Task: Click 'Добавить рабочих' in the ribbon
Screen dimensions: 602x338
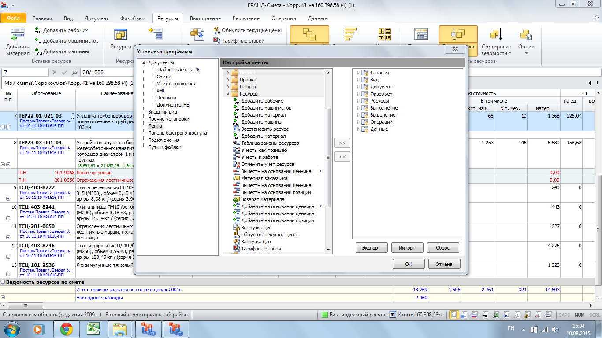Action: (x=61, y=30)
